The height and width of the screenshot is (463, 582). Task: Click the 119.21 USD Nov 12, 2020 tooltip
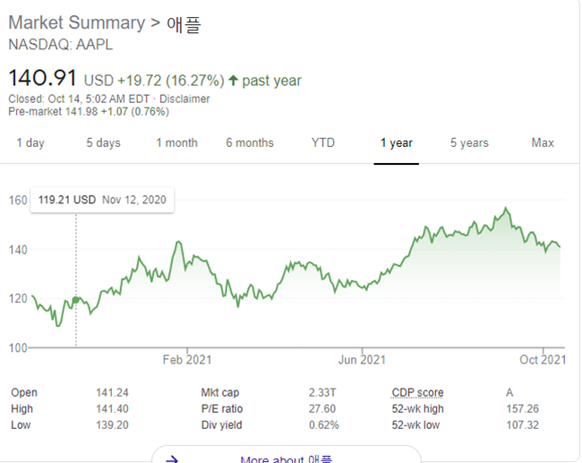coord(102,200)
